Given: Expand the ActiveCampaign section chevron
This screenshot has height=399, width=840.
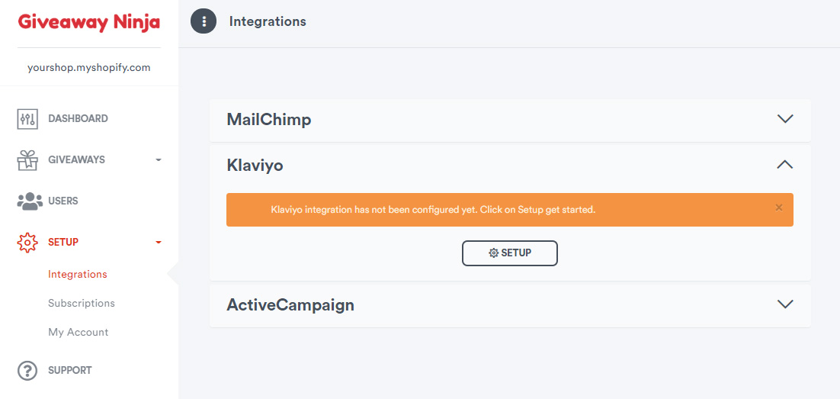Looking at the screenshot, I should pyautogui.click(x=785, y=304).
